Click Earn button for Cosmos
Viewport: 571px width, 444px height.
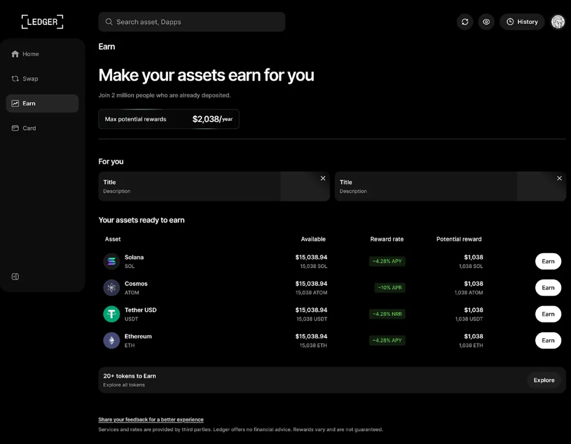(x=548, y=287)
